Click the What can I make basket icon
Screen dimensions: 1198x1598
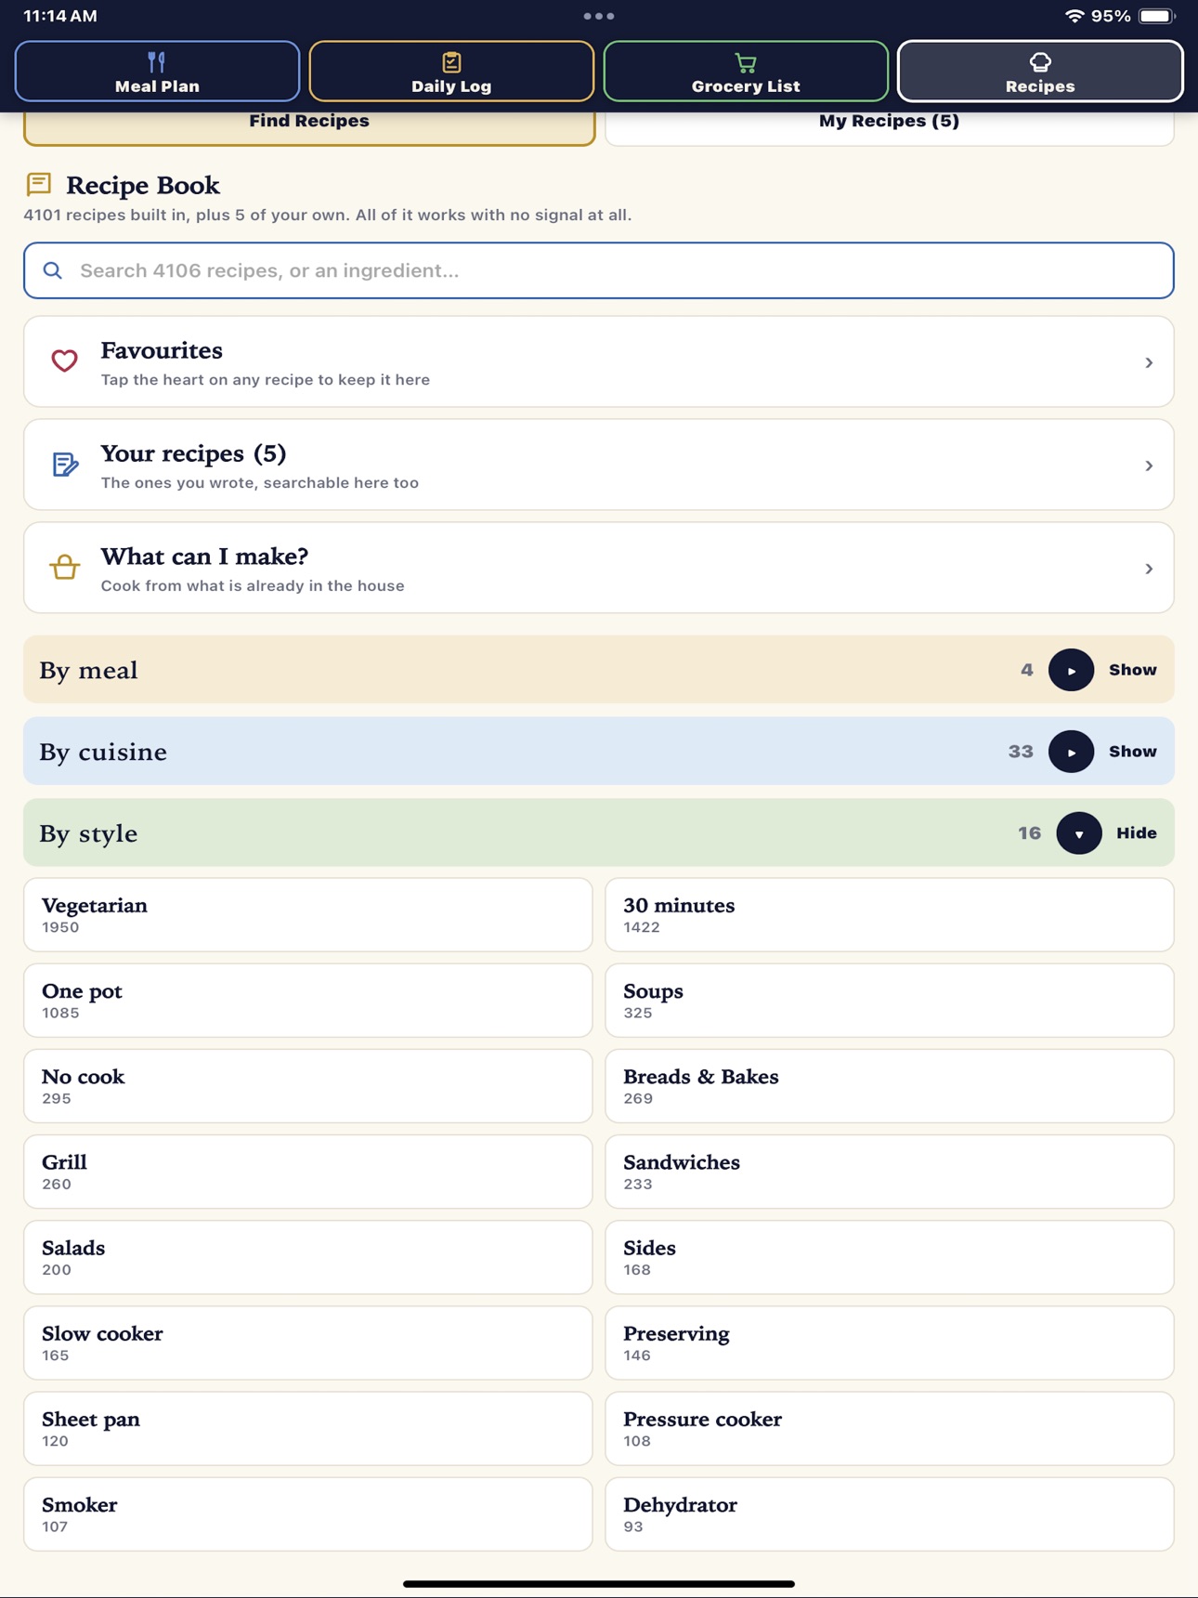pyautogui.click(x=64, y=567)
